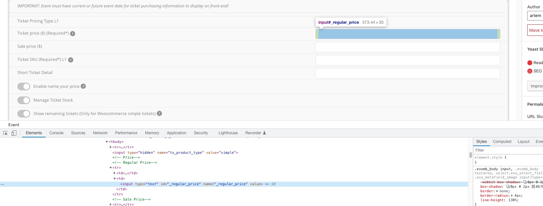Turn on Manage Ticket Stock switch

coord(24,100)
